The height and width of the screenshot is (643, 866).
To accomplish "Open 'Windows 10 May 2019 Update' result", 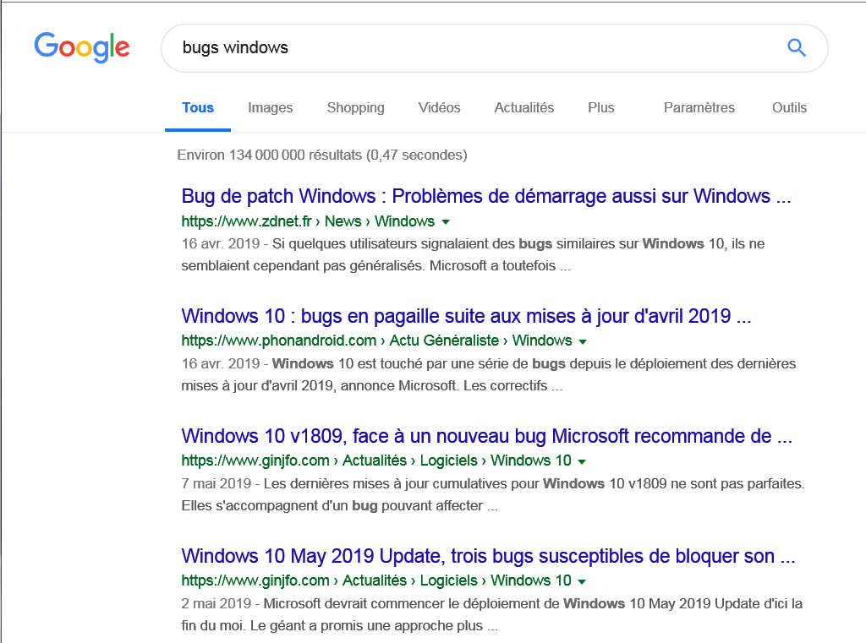I will 488,556.
